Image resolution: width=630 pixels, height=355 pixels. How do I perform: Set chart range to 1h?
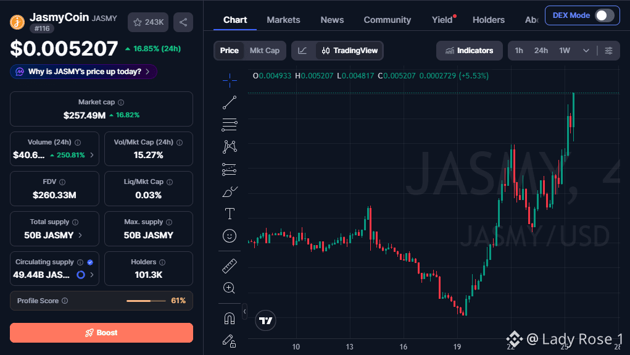519,51
